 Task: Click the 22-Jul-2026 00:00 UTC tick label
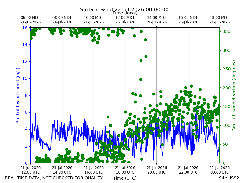pos(220,170)
